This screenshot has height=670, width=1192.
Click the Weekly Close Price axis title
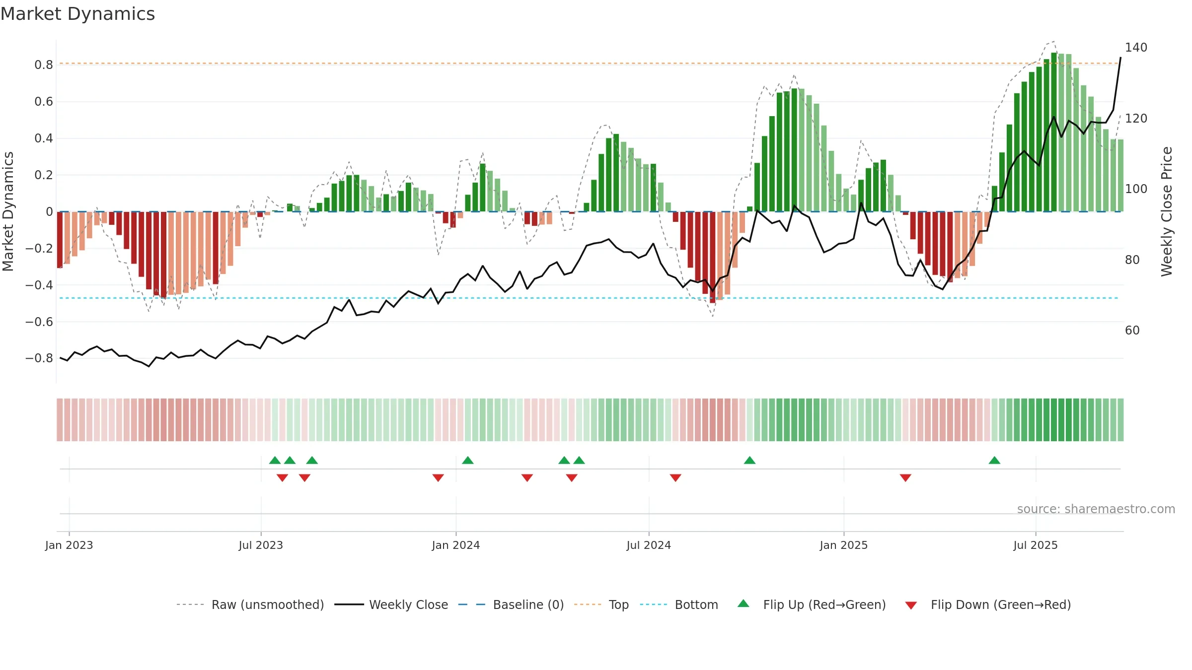coord(1167,211)
